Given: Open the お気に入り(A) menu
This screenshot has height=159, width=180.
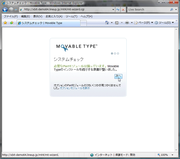Looking at the screenshot, I should pos(54,16).
